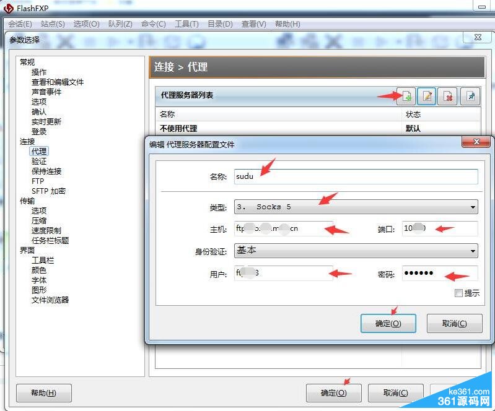Open the 命令(C) menu

(x=153, y=24)
